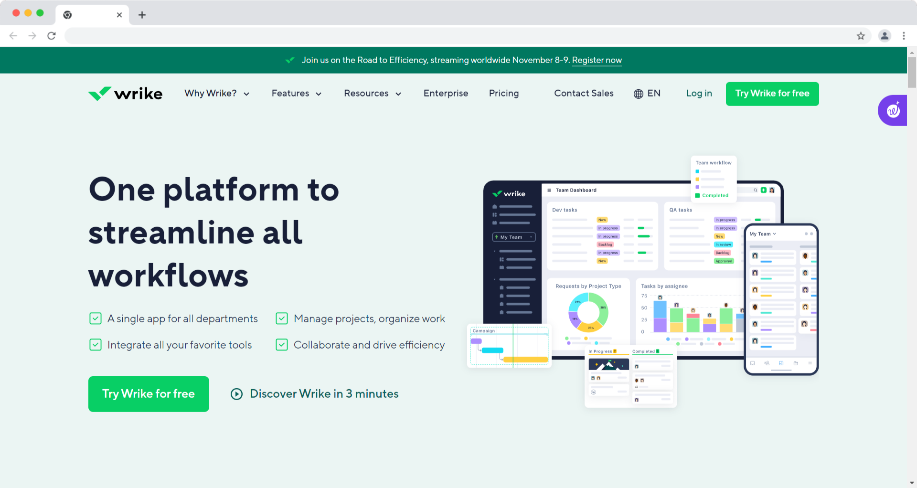This screenshot has width=917, height=488.
Task: Open the browser profile icon
Action: coord(885,36)
